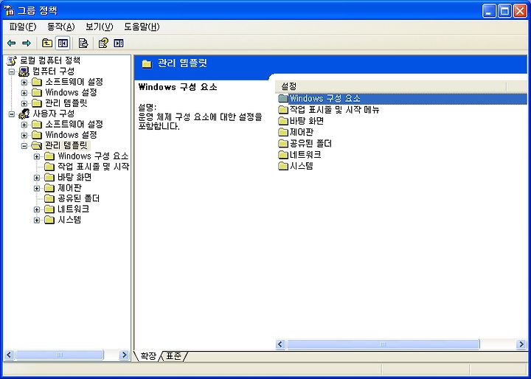531x379 pixels.
Task: Toggle the Show/Hide console tree icon
Action: [x=63, y=43]
